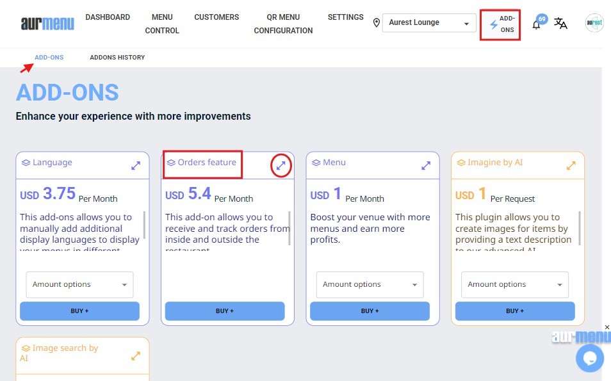Go to QR Menu Configuration
Viewport: 611px width, 381px height.
(x=283, y=24)
